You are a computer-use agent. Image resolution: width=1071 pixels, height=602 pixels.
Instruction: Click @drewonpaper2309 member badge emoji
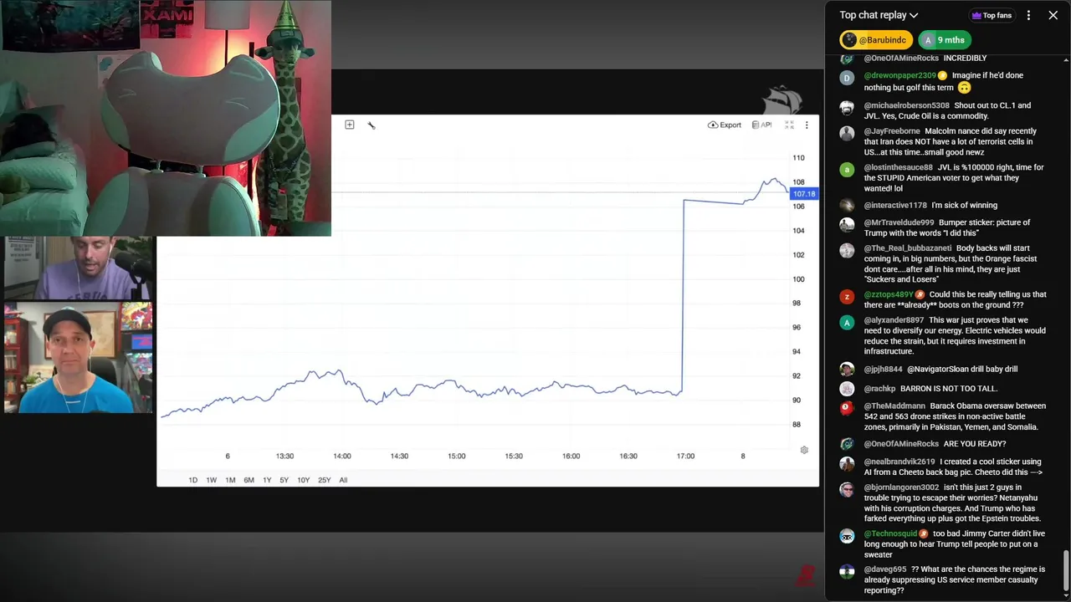tap(943, 75)
